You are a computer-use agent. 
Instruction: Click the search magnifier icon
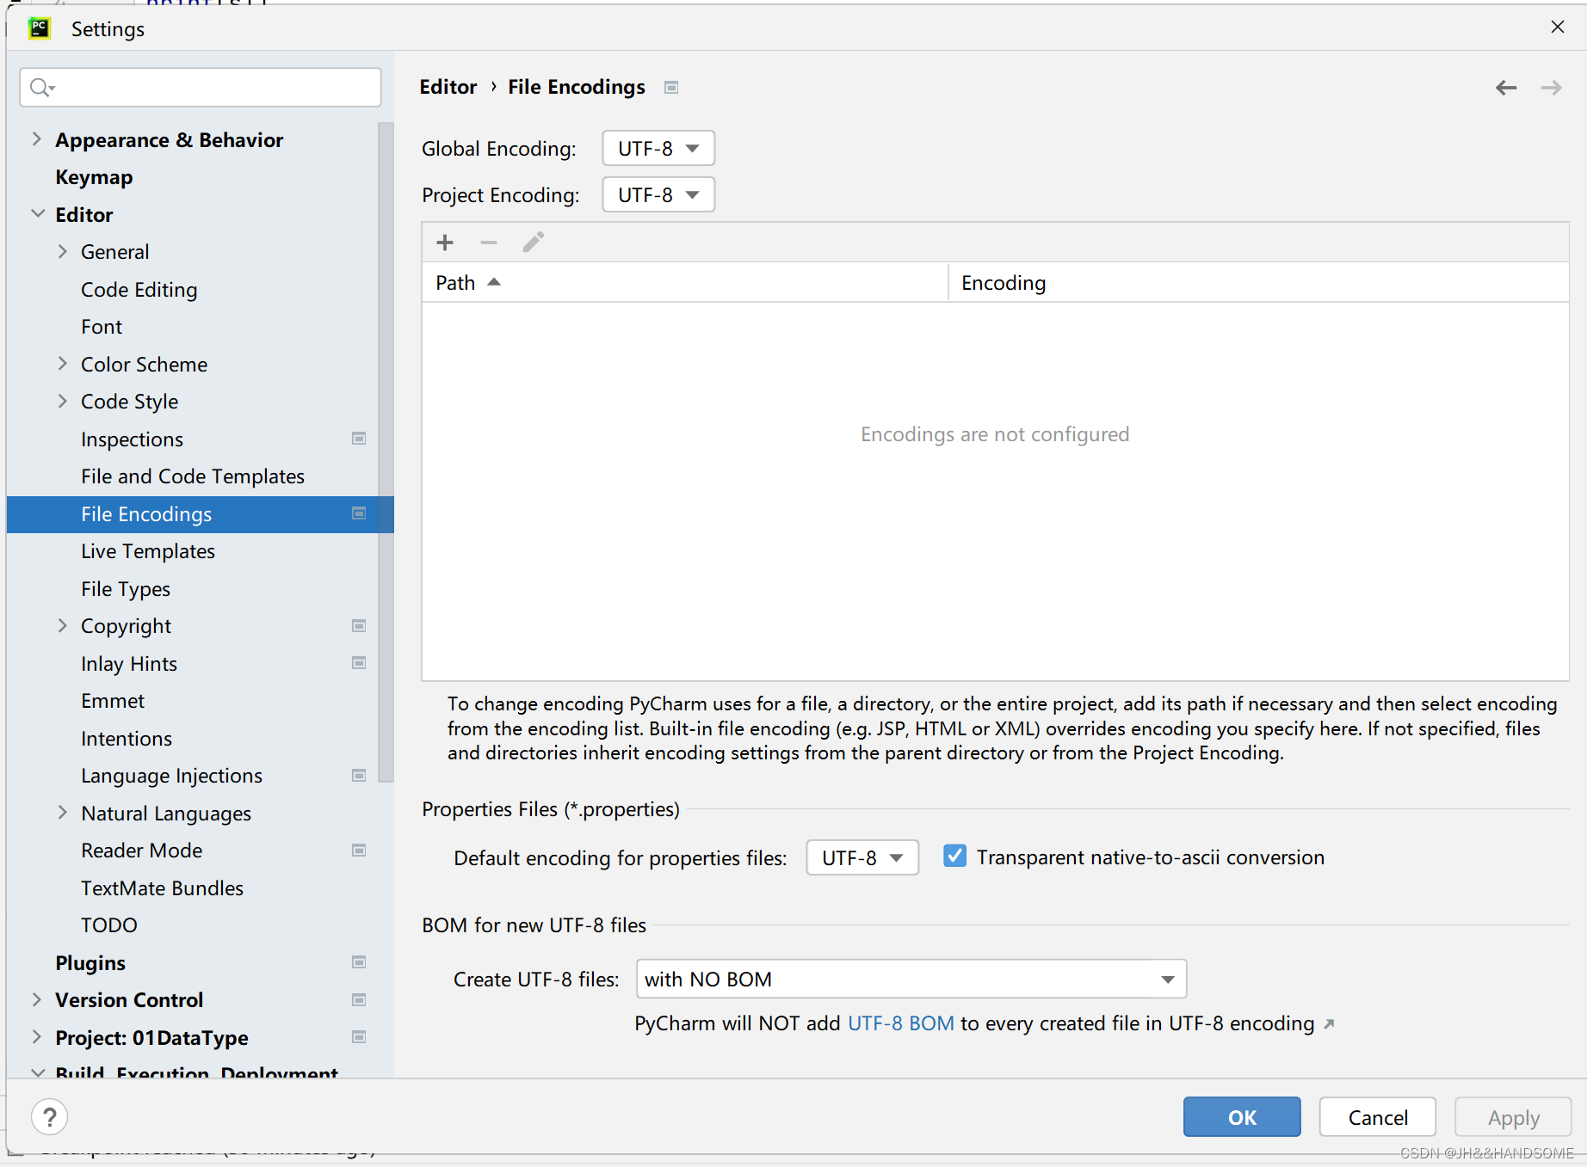pyautogui.click(x=41, y=88)
